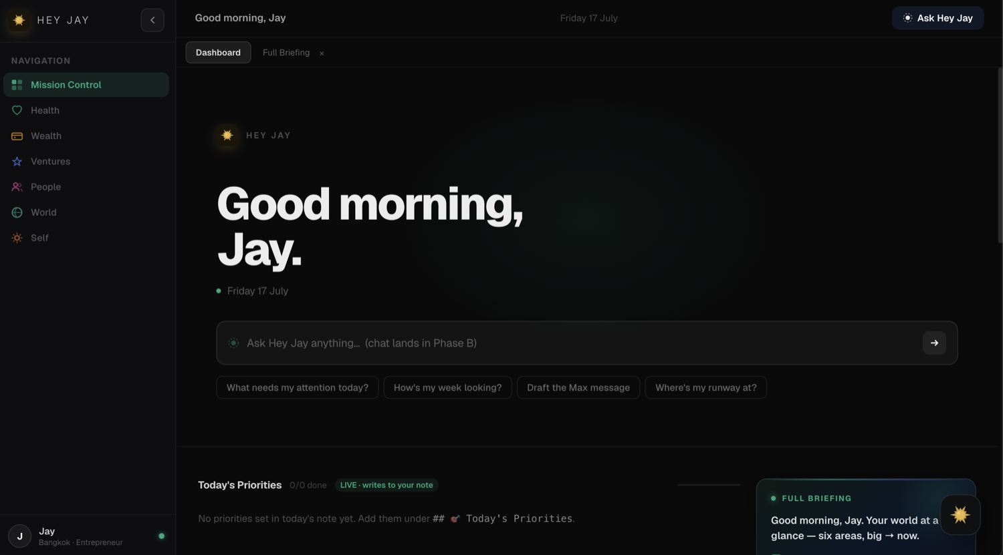The width and height of the screenshot is (1003, 555).
Task: Open the Ventures section
Action: click(86, 161)
